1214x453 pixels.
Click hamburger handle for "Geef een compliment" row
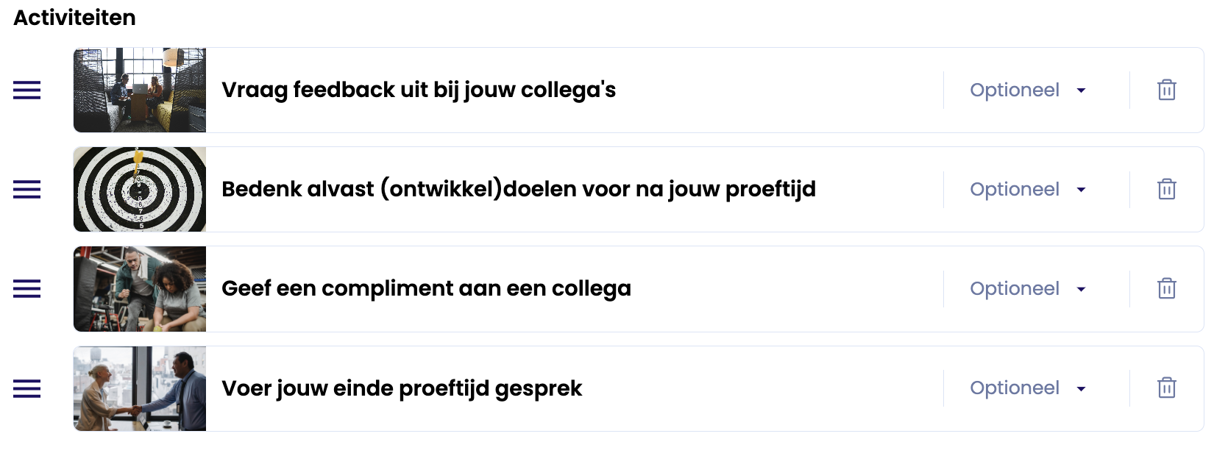click(27, 288)
